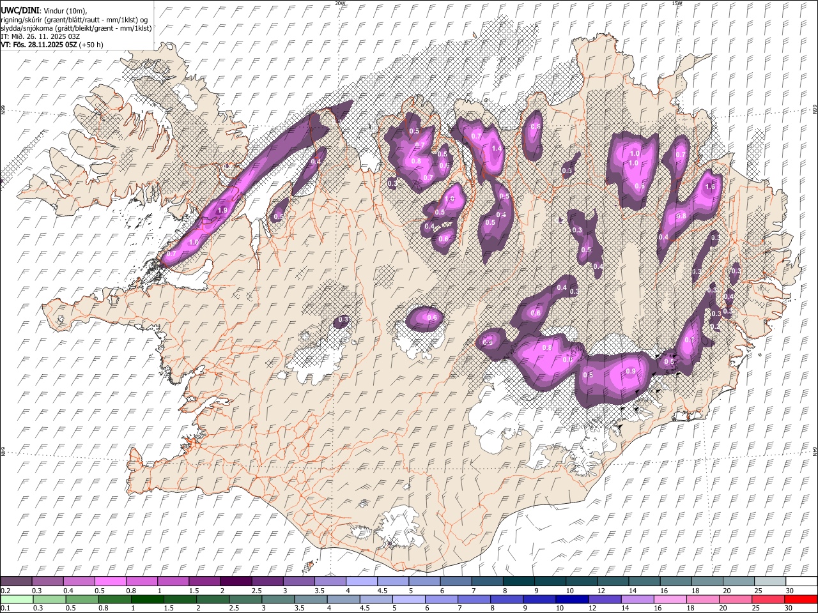Pick upper legend swatch between 1.5 and 2

point(204,582)
